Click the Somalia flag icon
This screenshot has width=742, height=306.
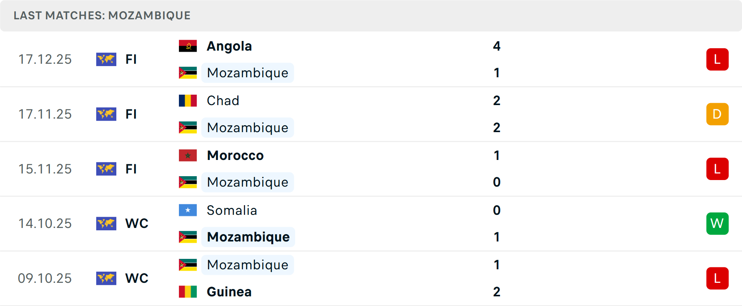coord(188,210)
